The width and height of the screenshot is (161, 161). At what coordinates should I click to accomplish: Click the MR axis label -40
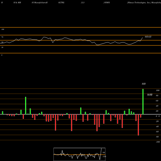pyautogui.click(x=157, y=127)
